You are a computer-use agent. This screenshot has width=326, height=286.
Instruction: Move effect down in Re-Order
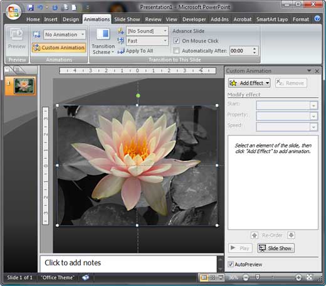click(x=291, y=235)
